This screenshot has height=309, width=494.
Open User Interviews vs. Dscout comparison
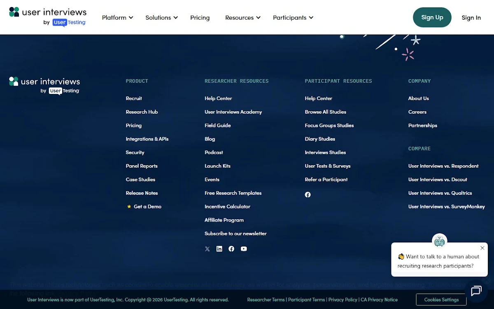pos(438,180)
